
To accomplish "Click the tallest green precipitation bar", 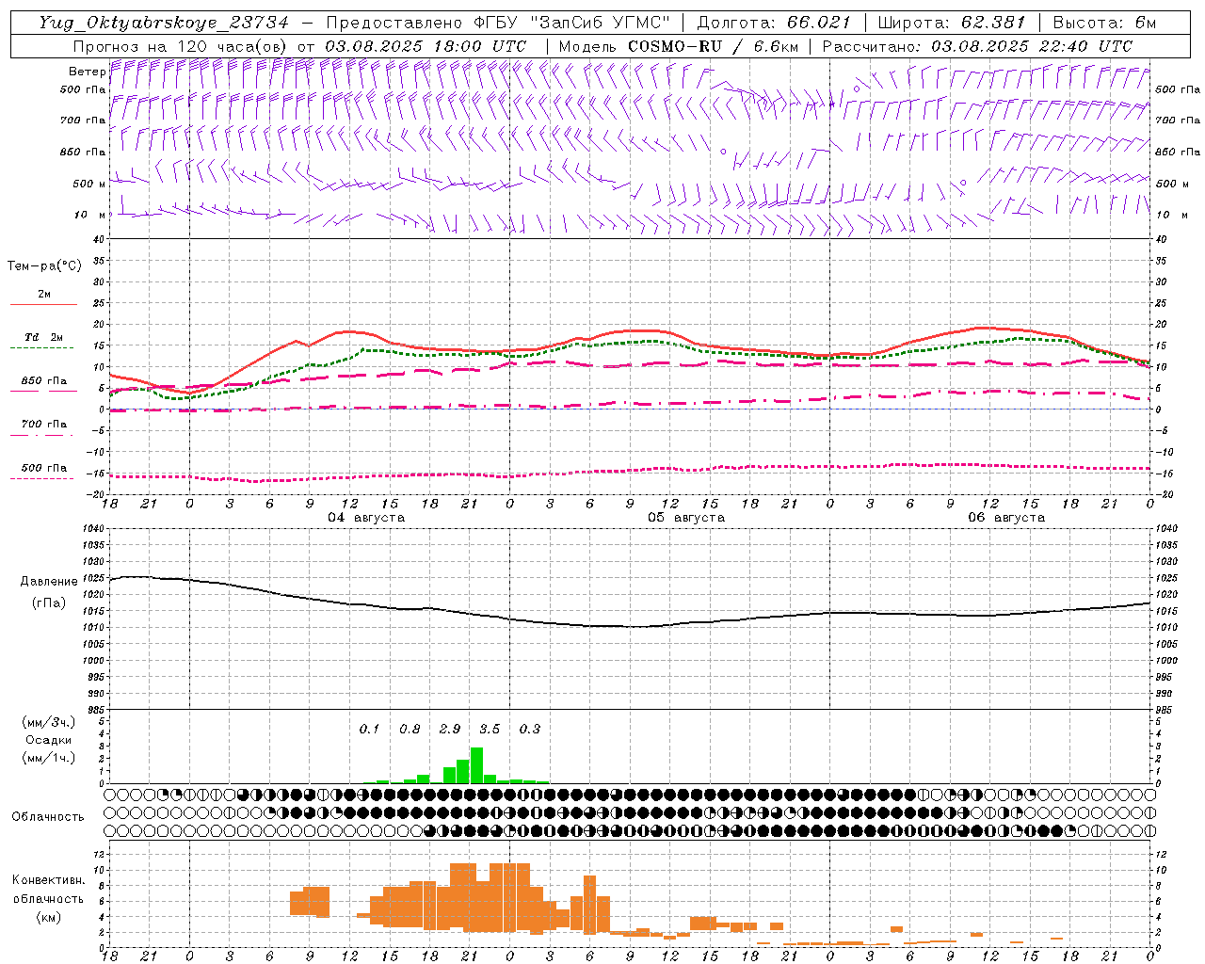I will click(476, 765).
